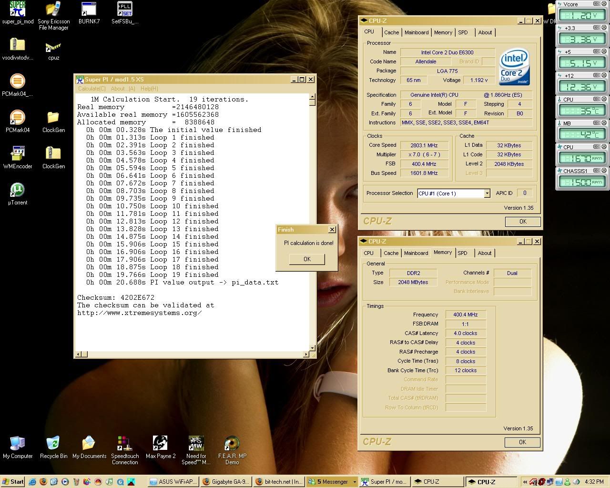Expand the Processor Selection dropdown
Image resolution: width=610 pixels, height=488 pixels.
[x=487, y=193]
